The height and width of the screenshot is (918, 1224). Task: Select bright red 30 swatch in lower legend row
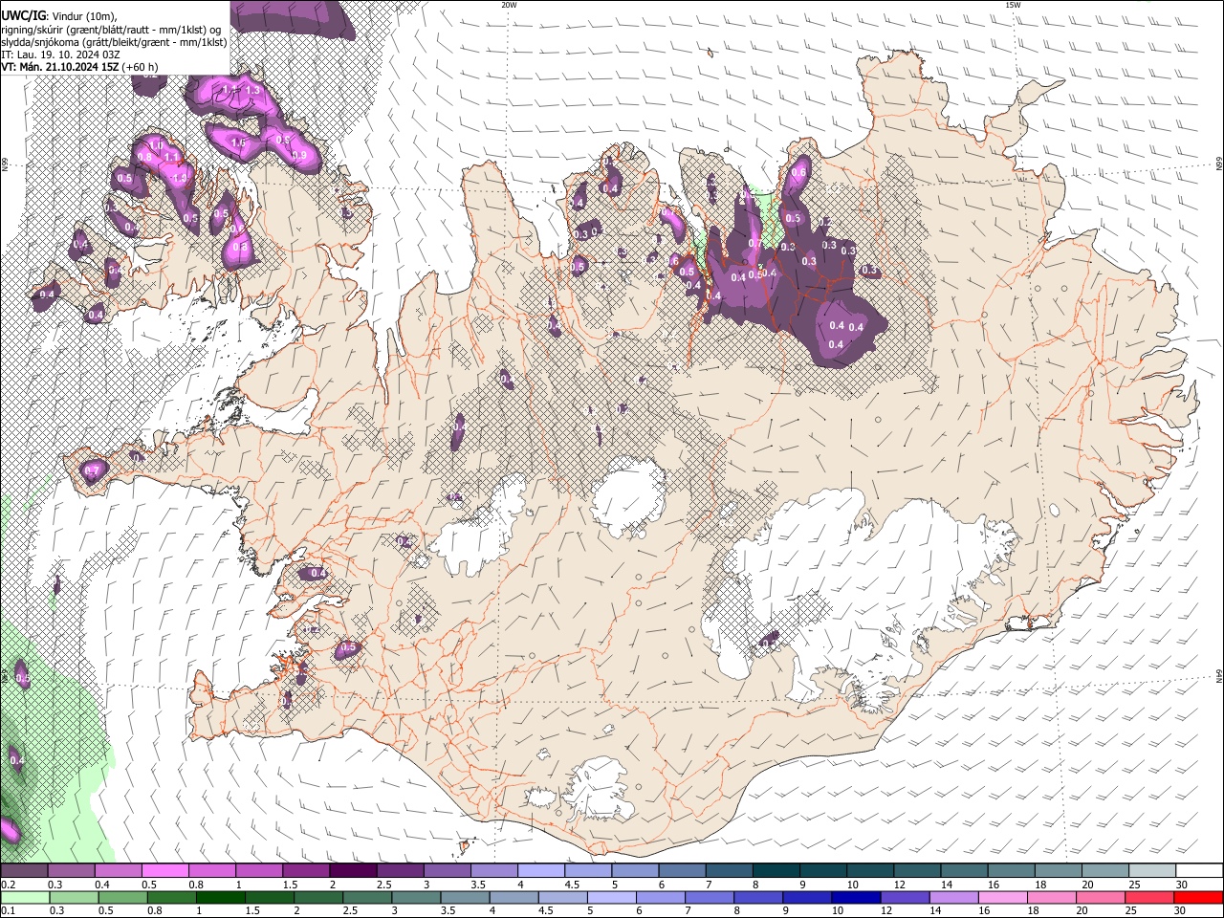tap(1197, 897)
